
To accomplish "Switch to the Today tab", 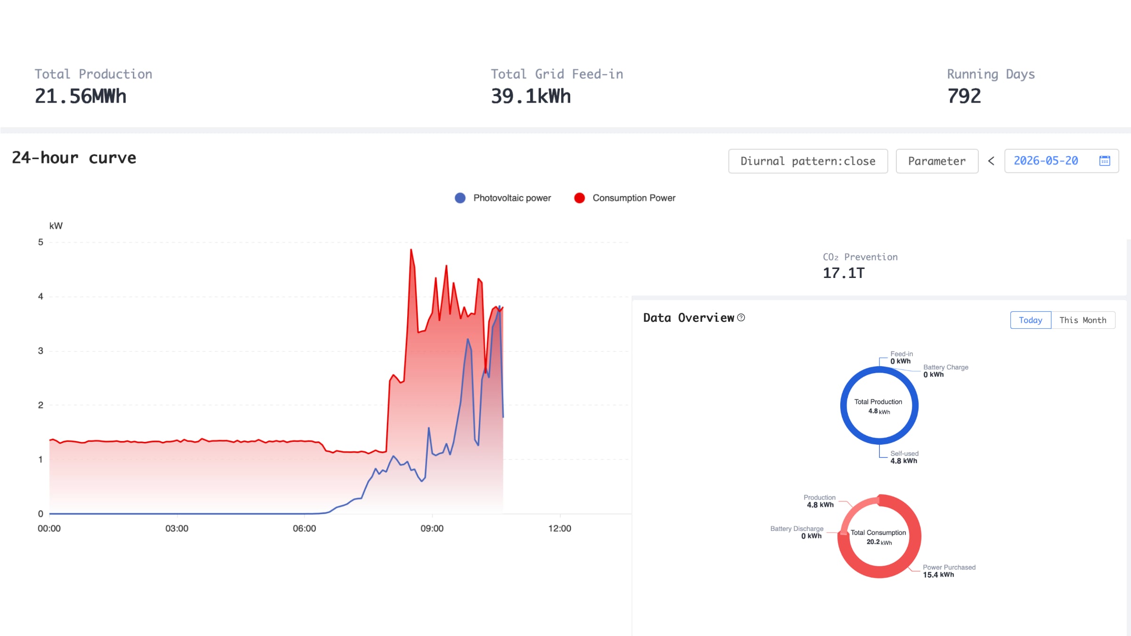I will 1031,320.
